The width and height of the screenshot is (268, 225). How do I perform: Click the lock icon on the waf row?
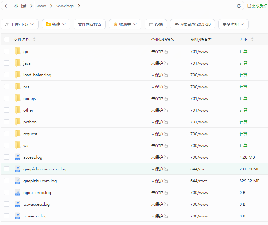[166, 146]
